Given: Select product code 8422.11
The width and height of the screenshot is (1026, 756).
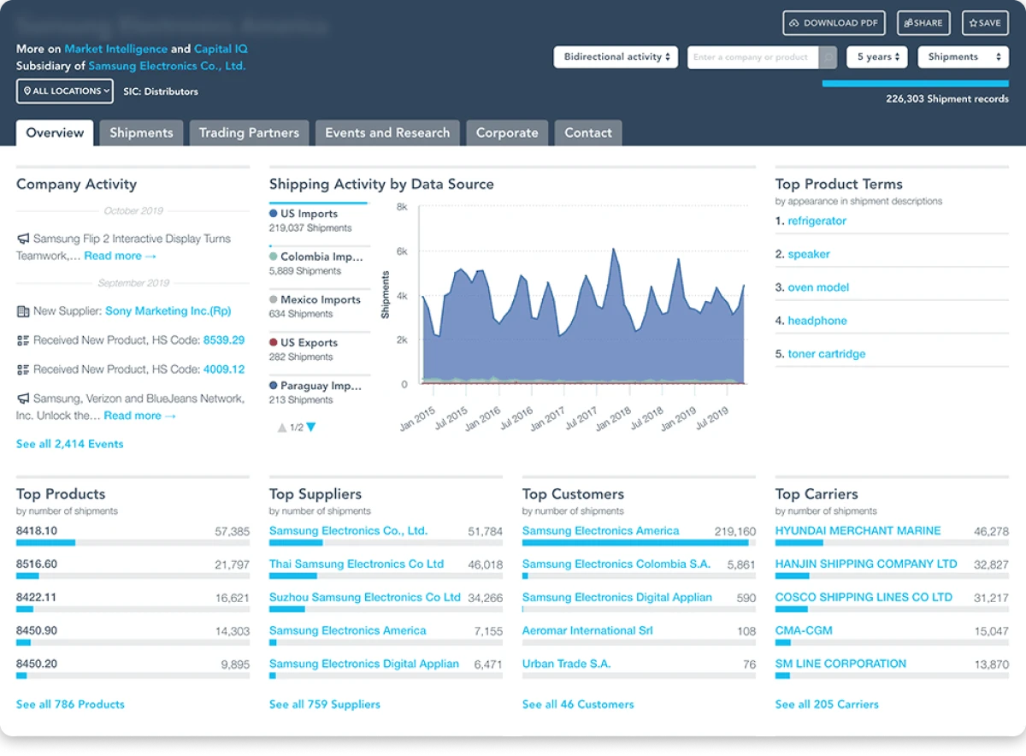Looking at the screenshot, I should pyautogui.click(x=37, y=598).
